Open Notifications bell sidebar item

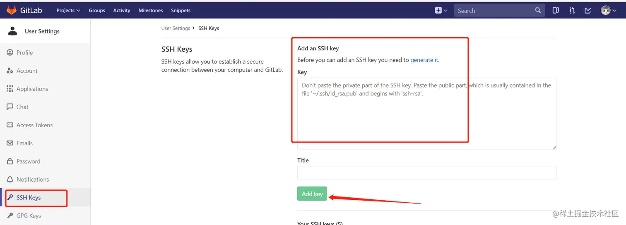[x=32, y=180]
